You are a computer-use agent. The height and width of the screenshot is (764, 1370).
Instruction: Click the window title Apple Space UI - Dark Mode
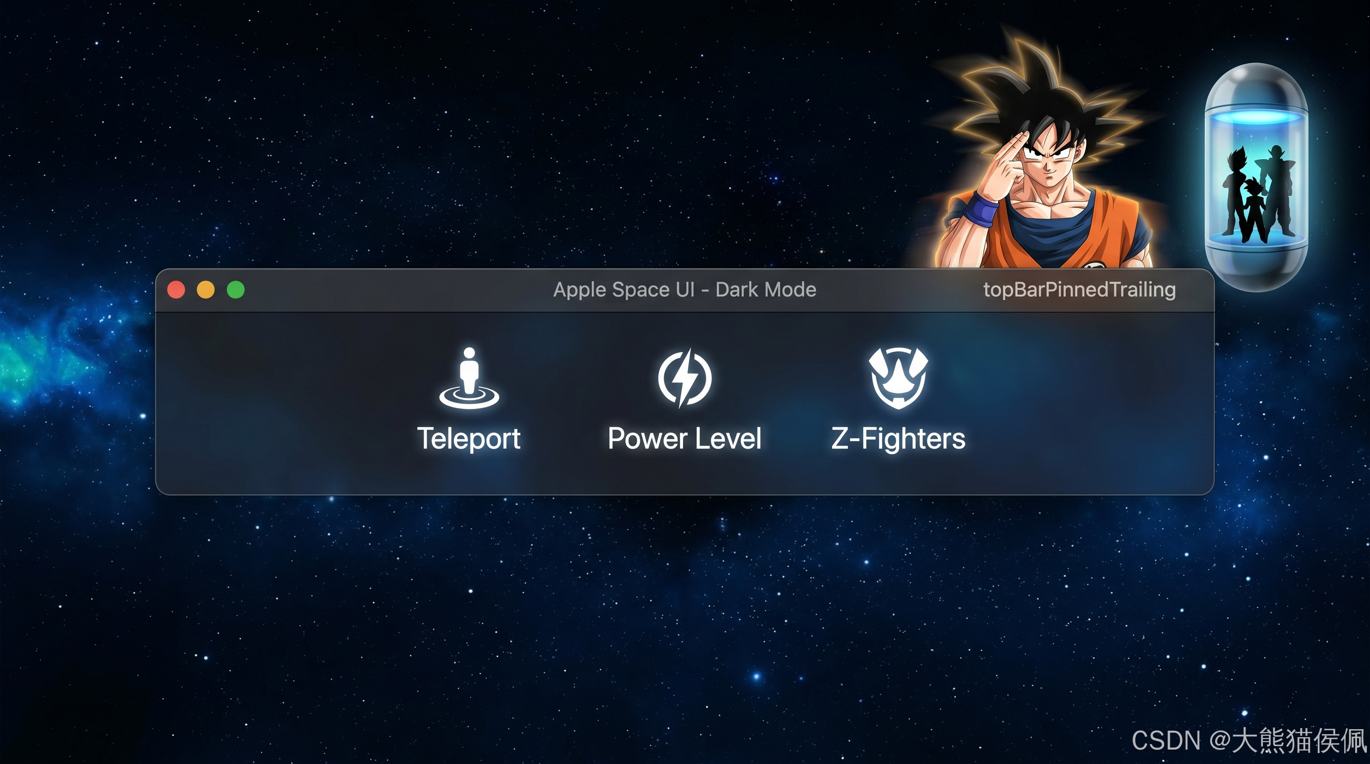coord(685,290)
